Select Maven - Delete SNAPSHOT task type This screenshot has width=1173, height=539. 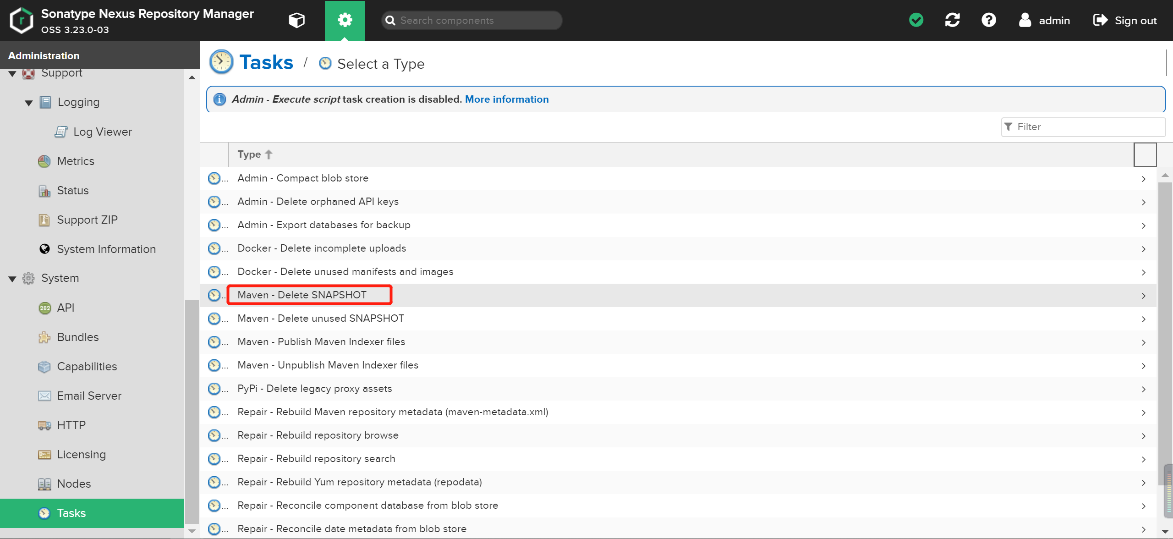[302, 295]
